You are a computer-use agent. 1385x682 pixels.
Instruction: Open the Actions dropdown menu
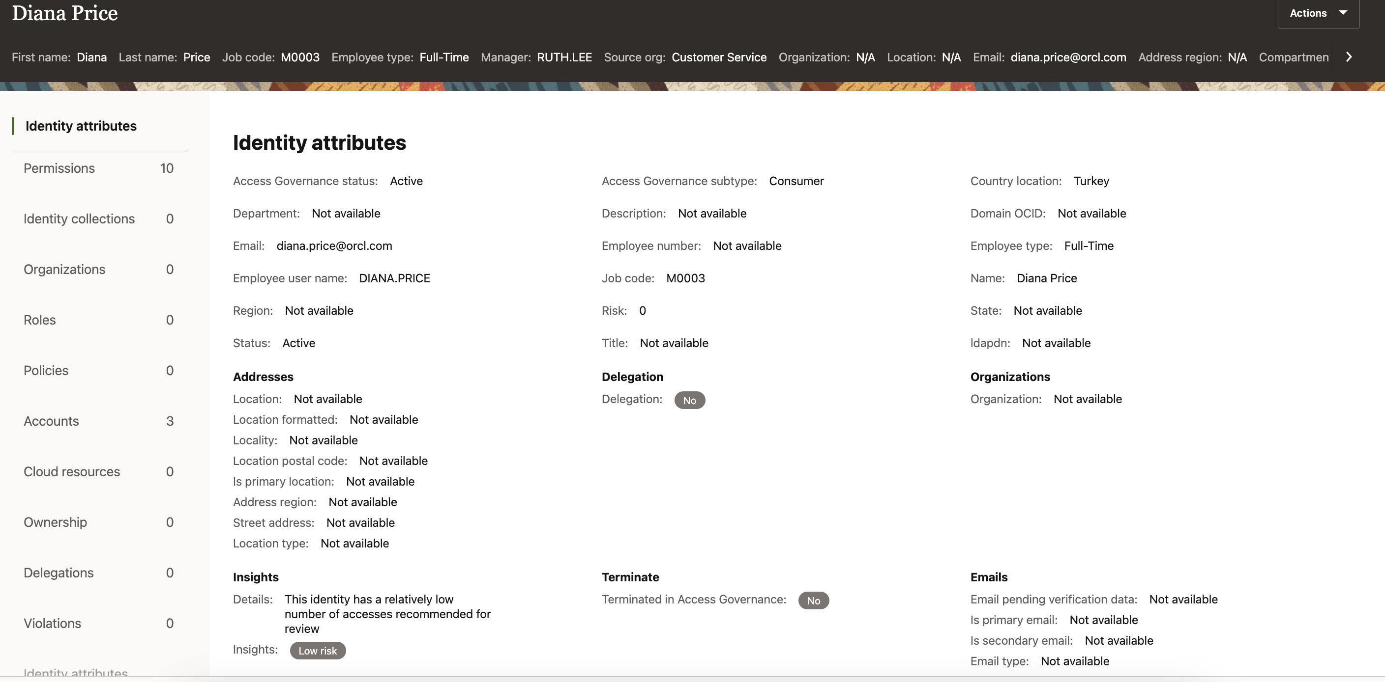1308,13
